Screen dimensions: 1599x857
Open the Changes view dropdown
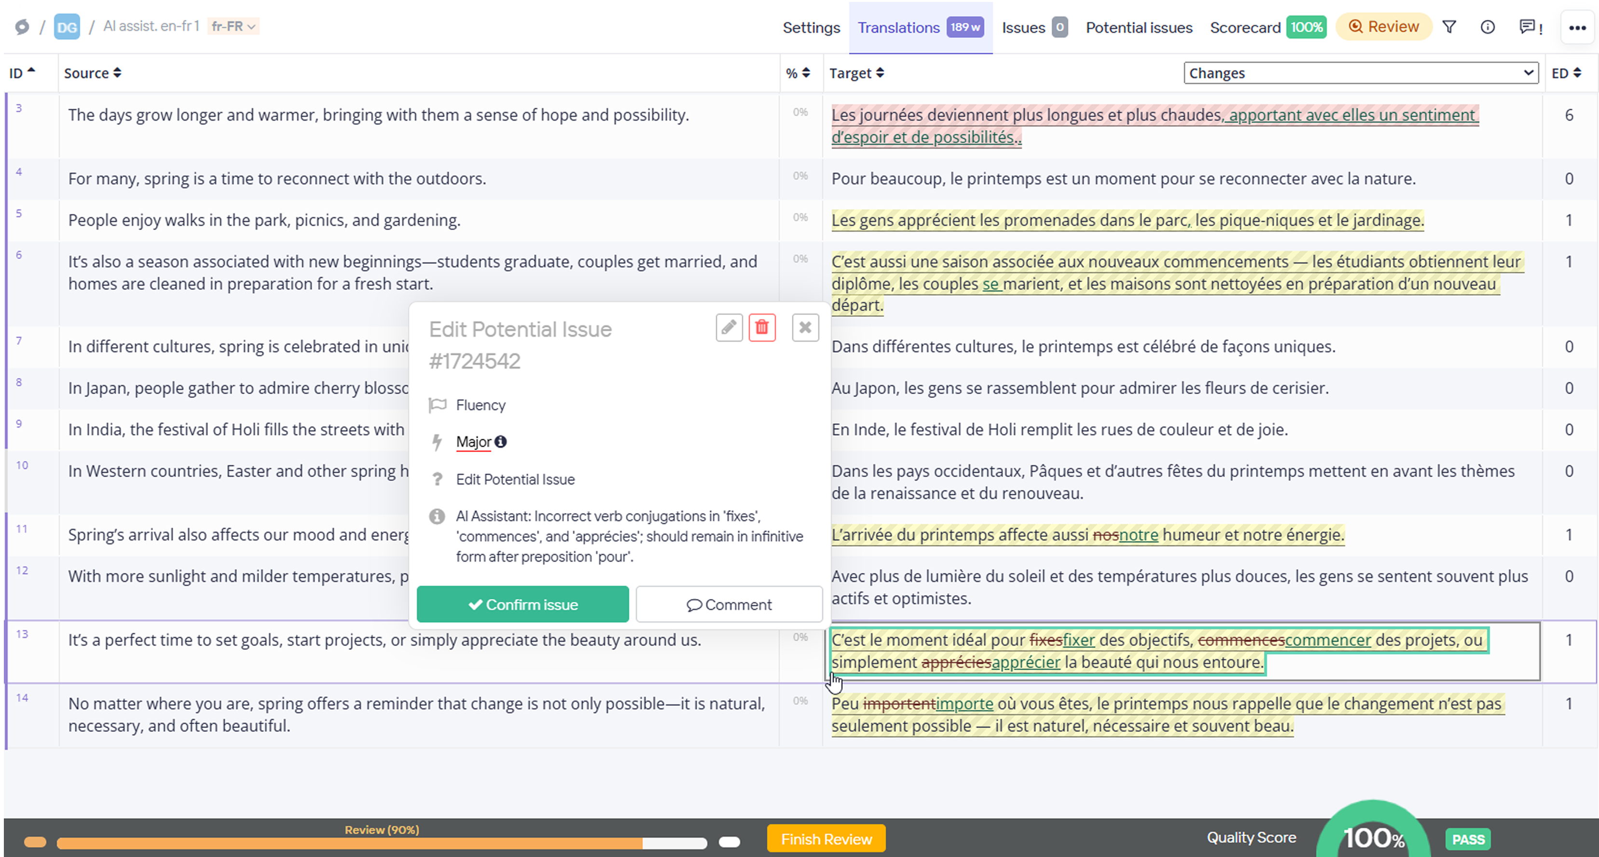(x=1360, y=73)
